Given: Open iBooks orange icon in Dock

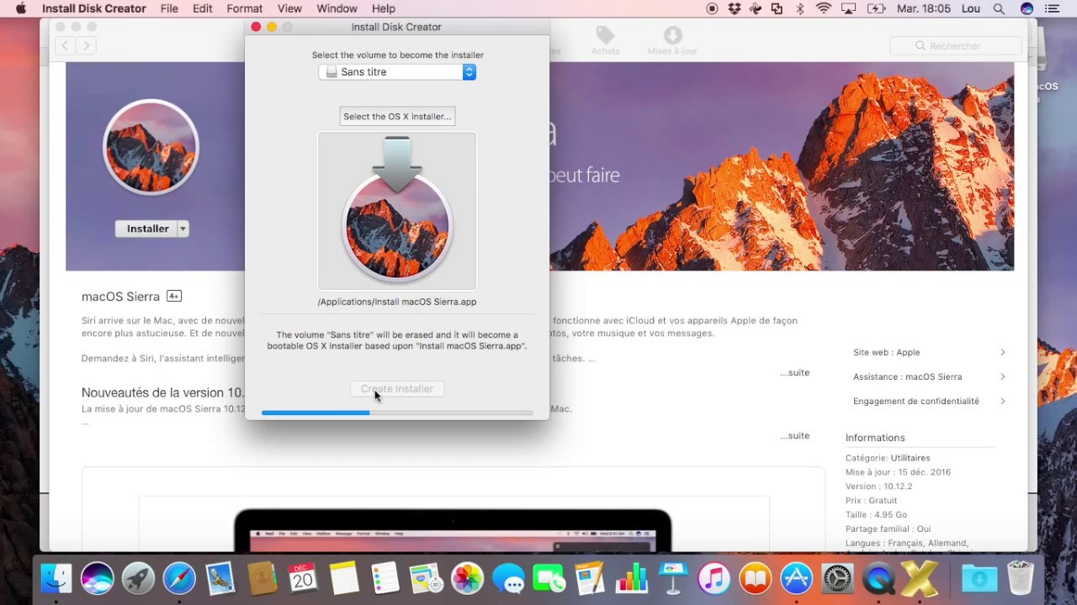Looking at the screenshot, I should [755, 578].
